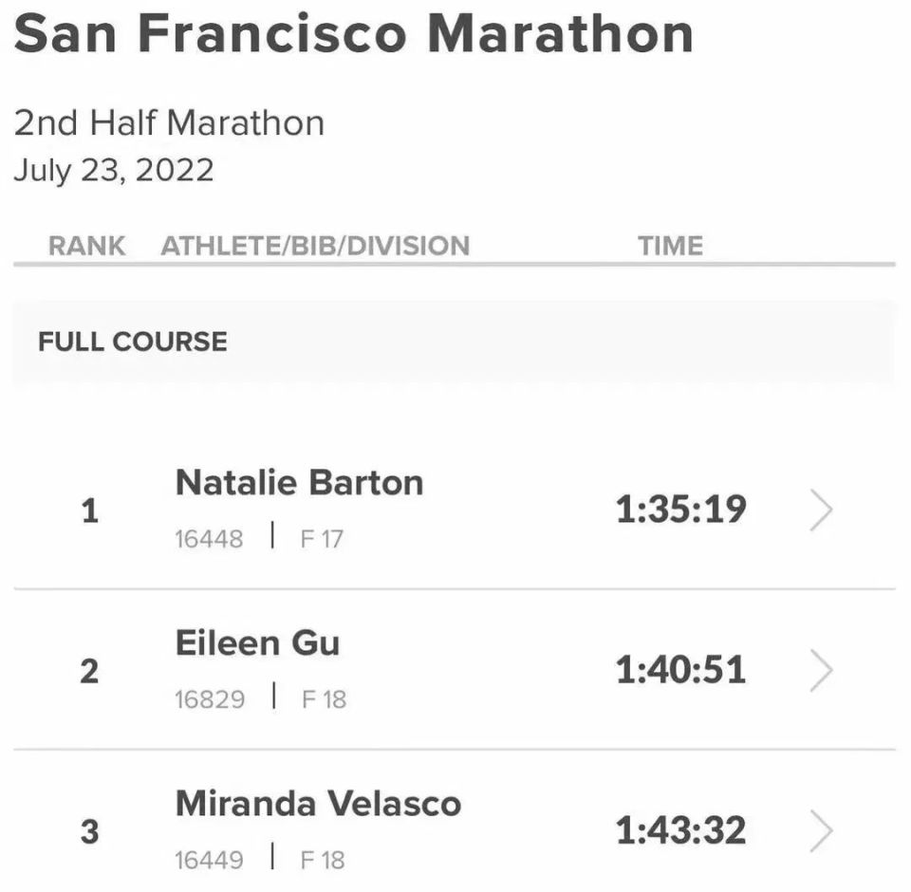Click the 1:35:19 finish time
Image resolution: width=911 pixels, height=892 pixels.
pos(680,511)
